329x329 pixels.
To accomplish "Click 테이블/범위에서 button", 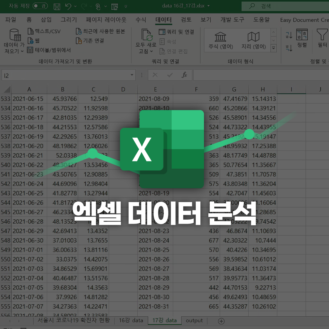I will click(49, 50).
